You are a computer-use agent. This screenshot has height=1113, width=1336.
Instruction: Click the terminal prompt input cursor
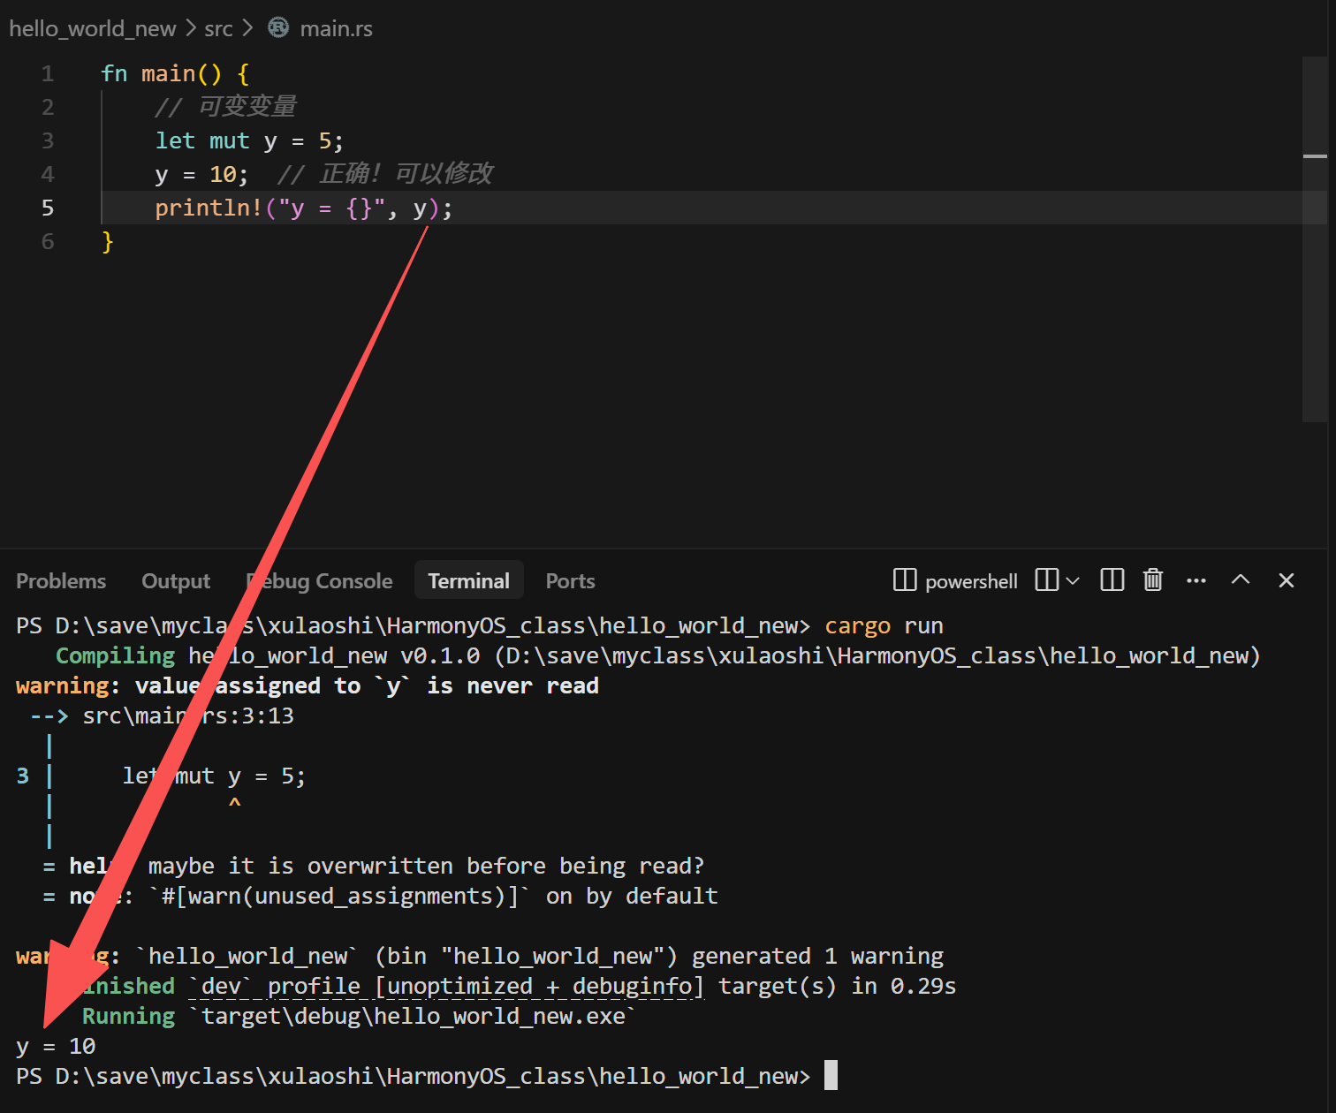point(831,1076)
